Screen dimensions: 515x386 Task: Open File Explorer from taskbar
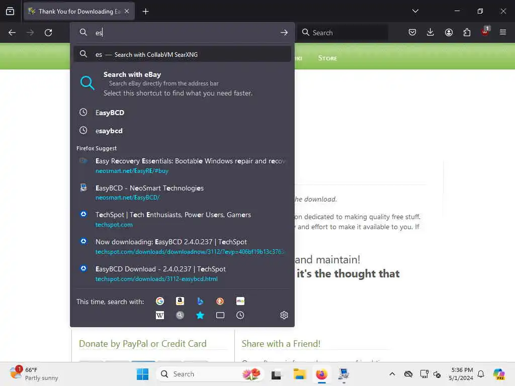[x=300, y=374]
